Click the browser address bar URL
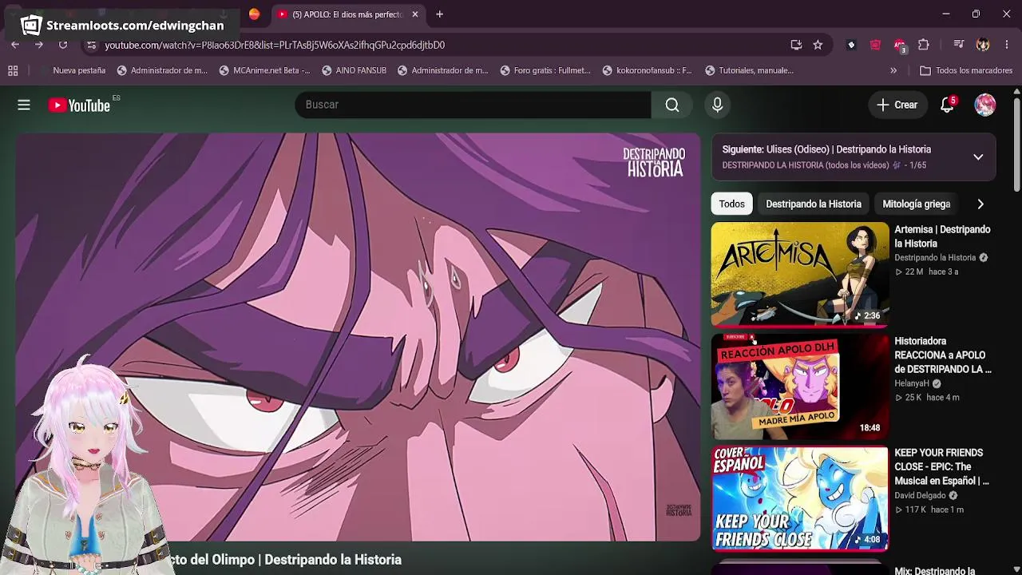Image resolution: width=1022 pixels, height=575 pixels. (x=275, y=45)
